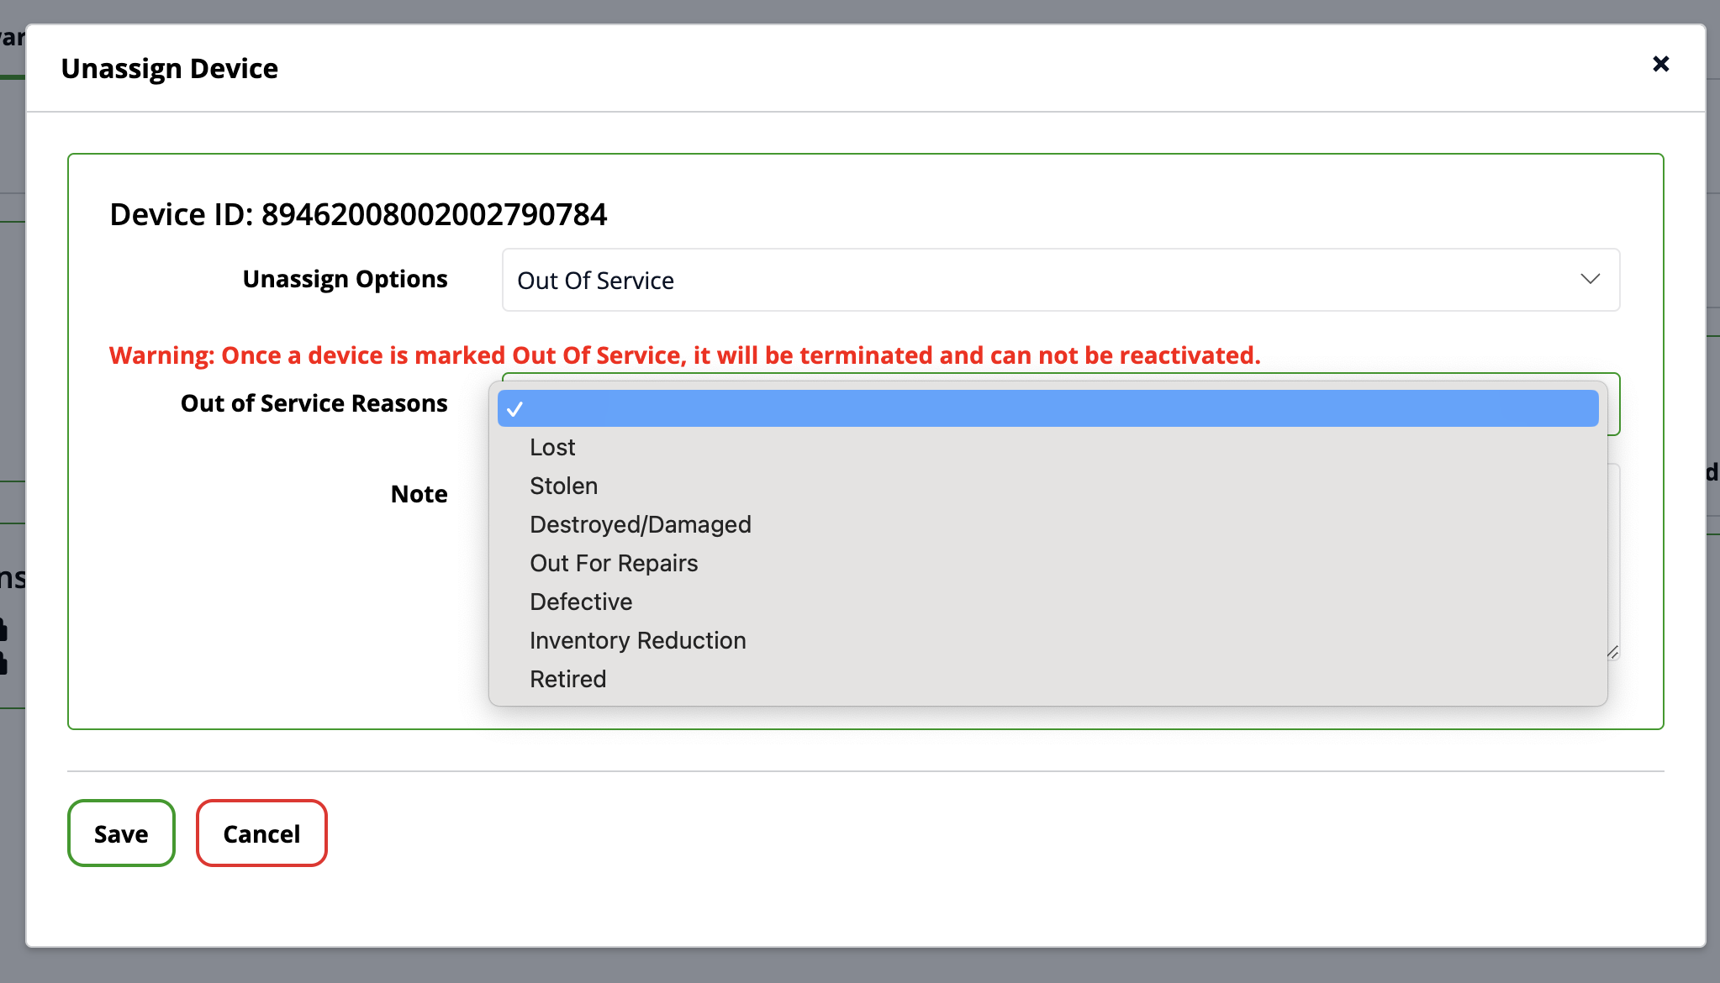Select Defective from the dropdown list
Viewport: 1720px width, 983px height.
[581, 602]
